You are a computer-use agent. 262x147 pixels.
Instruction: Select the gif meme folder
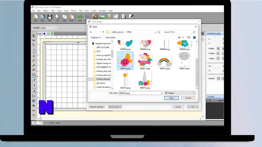click(x=101, y=83)
